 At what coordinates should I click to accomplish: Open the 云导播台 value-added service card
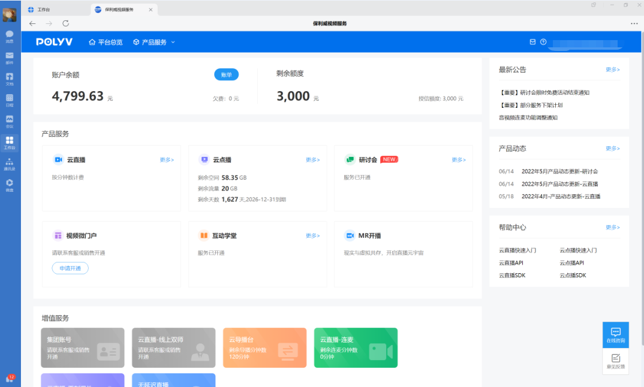(x=264, y=347)
